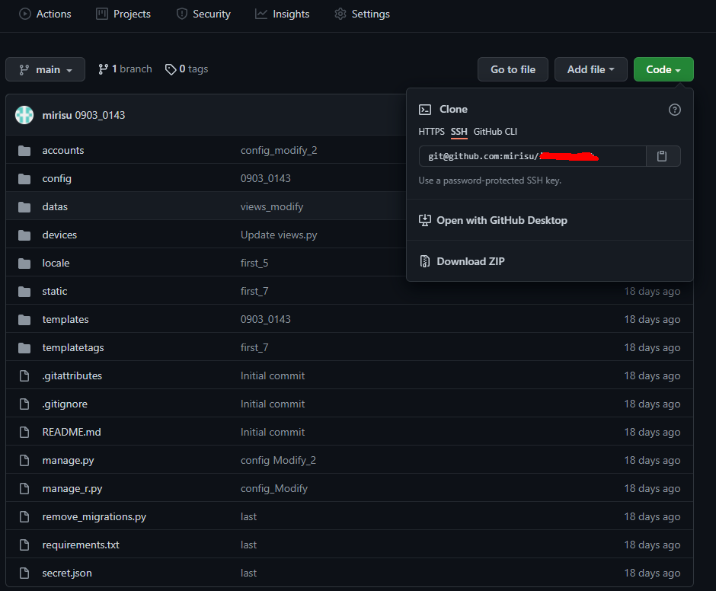View the 0 tags link

[x=187, y=69]
